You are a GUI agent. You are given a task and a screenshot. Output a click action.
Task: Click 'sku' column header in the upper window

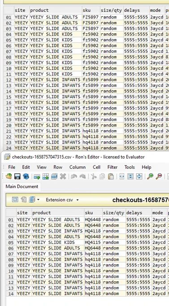click(91, 10)
